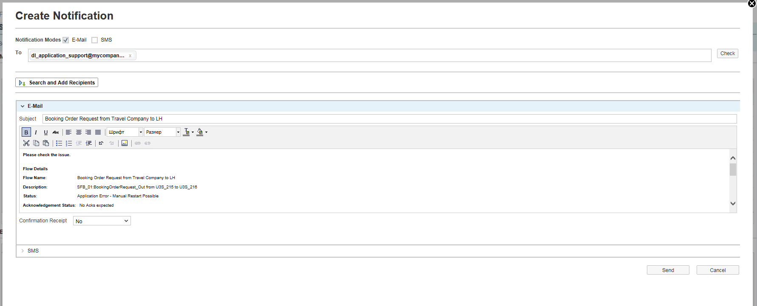Toggle bold formatting in the editor

(x=26, y=132)
